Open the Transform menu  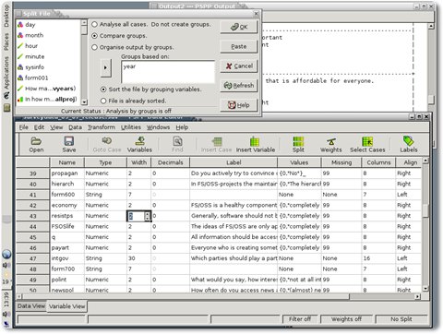tap(102, 127)
